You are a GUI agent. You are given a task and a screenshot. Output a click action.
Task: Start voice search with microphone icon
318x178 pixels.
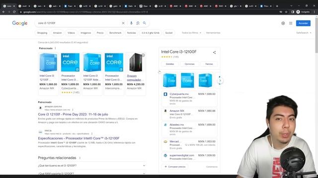click(131, 23)
